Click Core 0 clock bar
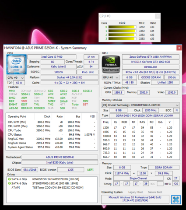Screen dimensions: 186x210 click(x=122, y=27)
